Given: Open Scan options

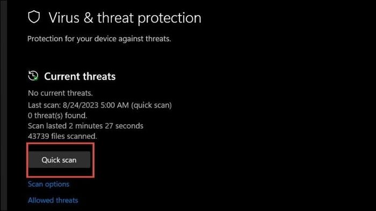Looking at the screenshot, I should click(x=48, y=184).
